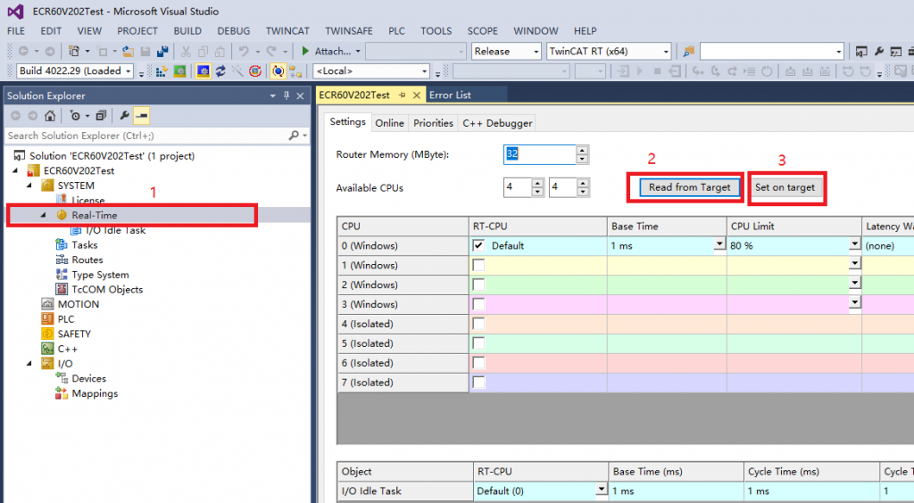Click the Find in Files folder icon

coord(689,51)
